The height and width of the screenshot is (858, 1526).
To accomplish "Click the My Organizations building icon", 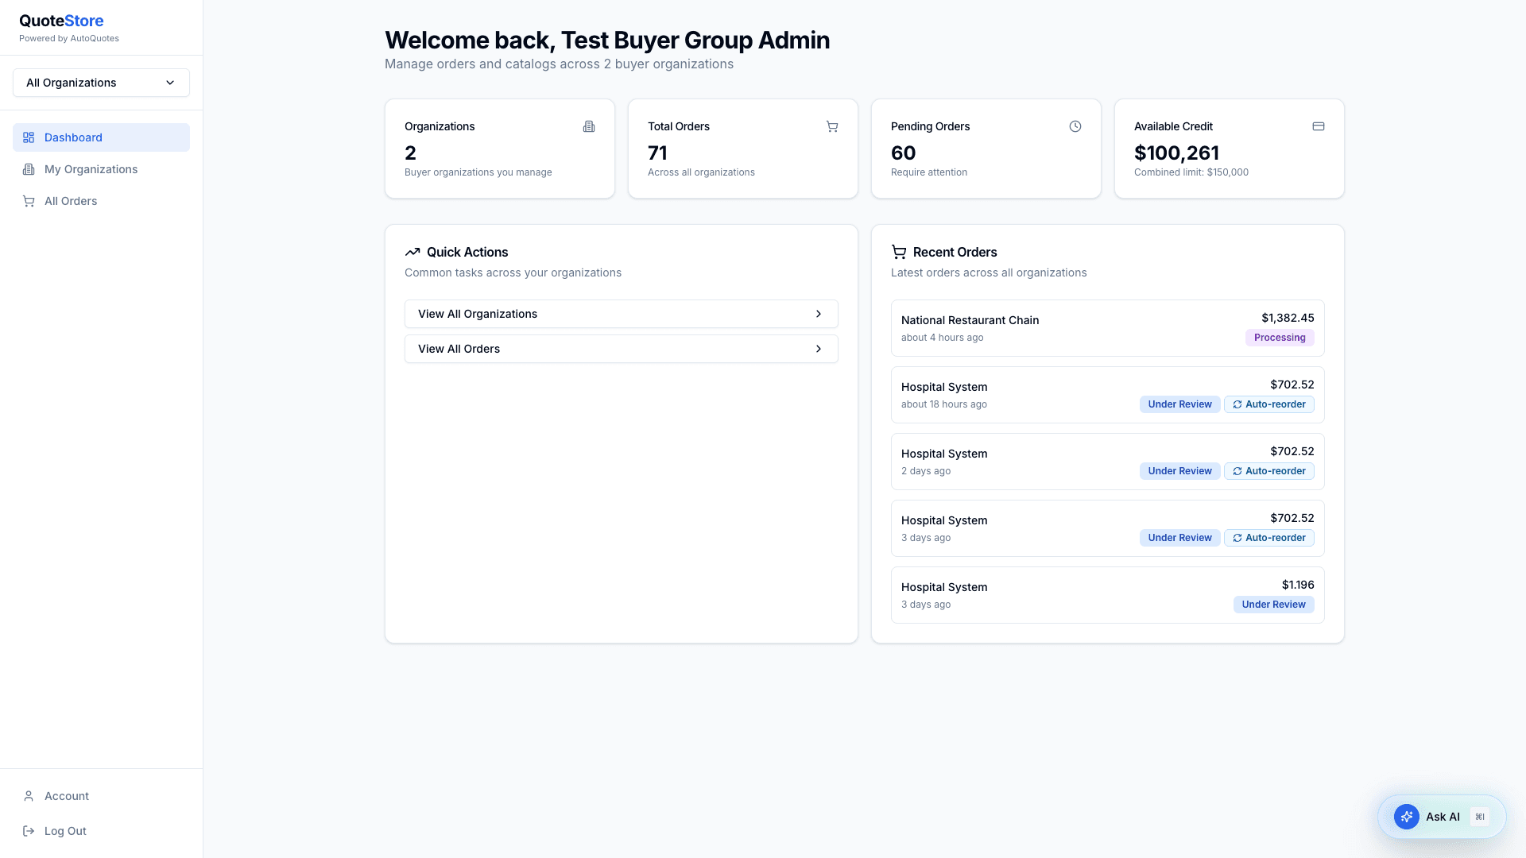I will click(x=29, y=169).
